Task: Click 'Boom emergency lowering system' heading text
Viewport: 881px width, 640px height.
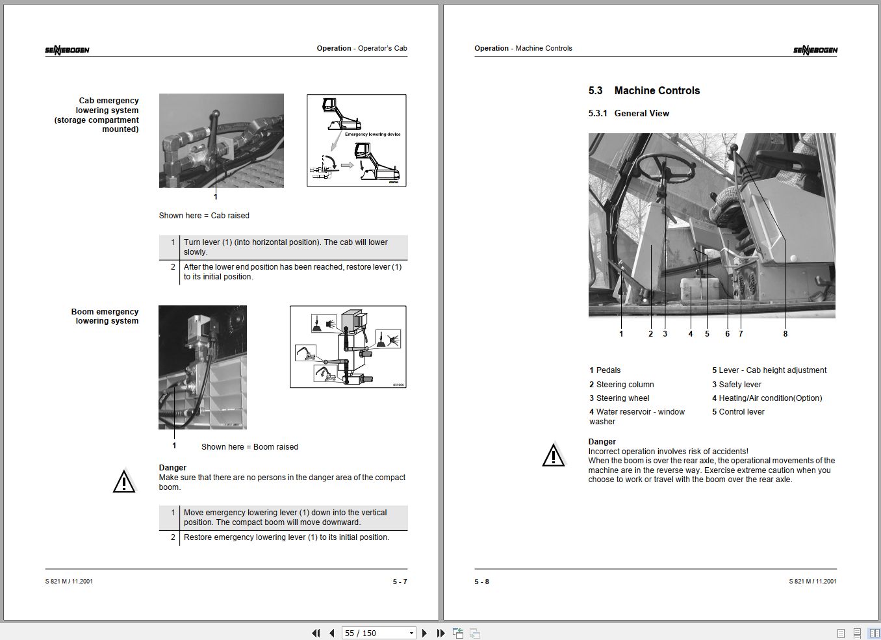Action: click(105, 316)
